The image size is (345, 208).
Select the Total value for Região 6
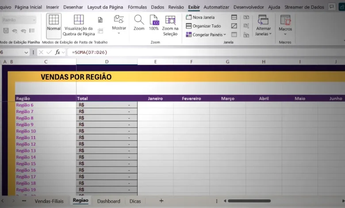107,105
